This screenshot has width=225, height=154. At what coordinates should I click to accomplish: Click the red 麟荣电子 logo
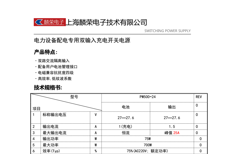[x=50, y=22]
